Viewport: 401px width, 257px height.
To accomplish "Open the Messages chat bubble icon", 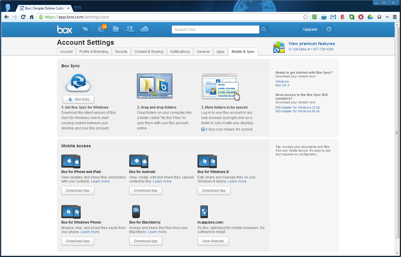I will [85, 29].
